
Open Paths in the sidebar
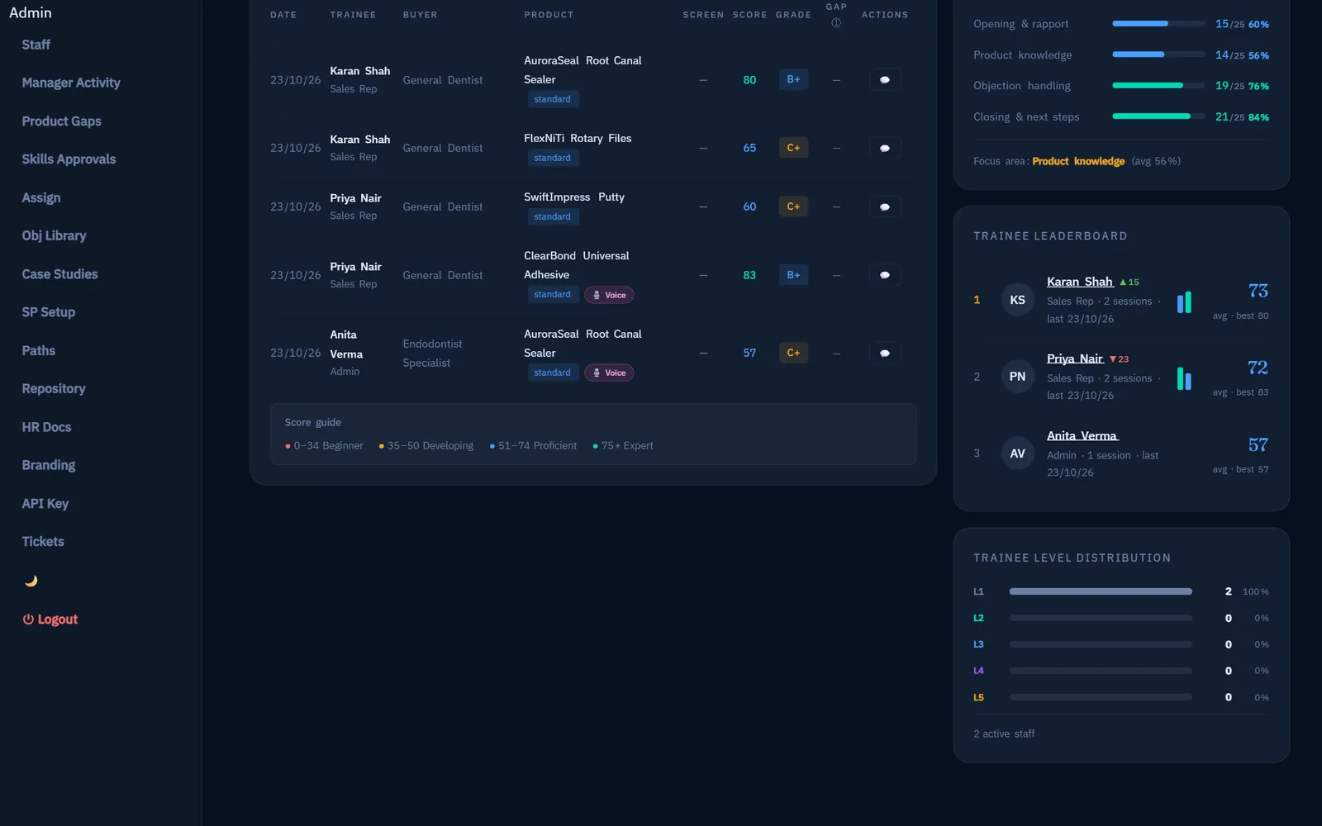coord(39,351)
